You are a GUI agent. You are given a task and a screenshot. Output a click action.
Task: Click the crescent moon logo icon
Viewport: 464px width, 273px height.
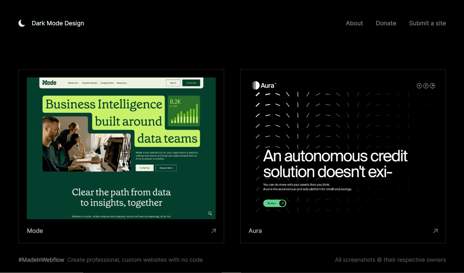coord(22,23)
